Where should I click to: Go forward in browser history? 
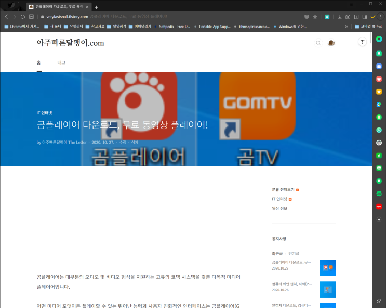pos(15,17)
